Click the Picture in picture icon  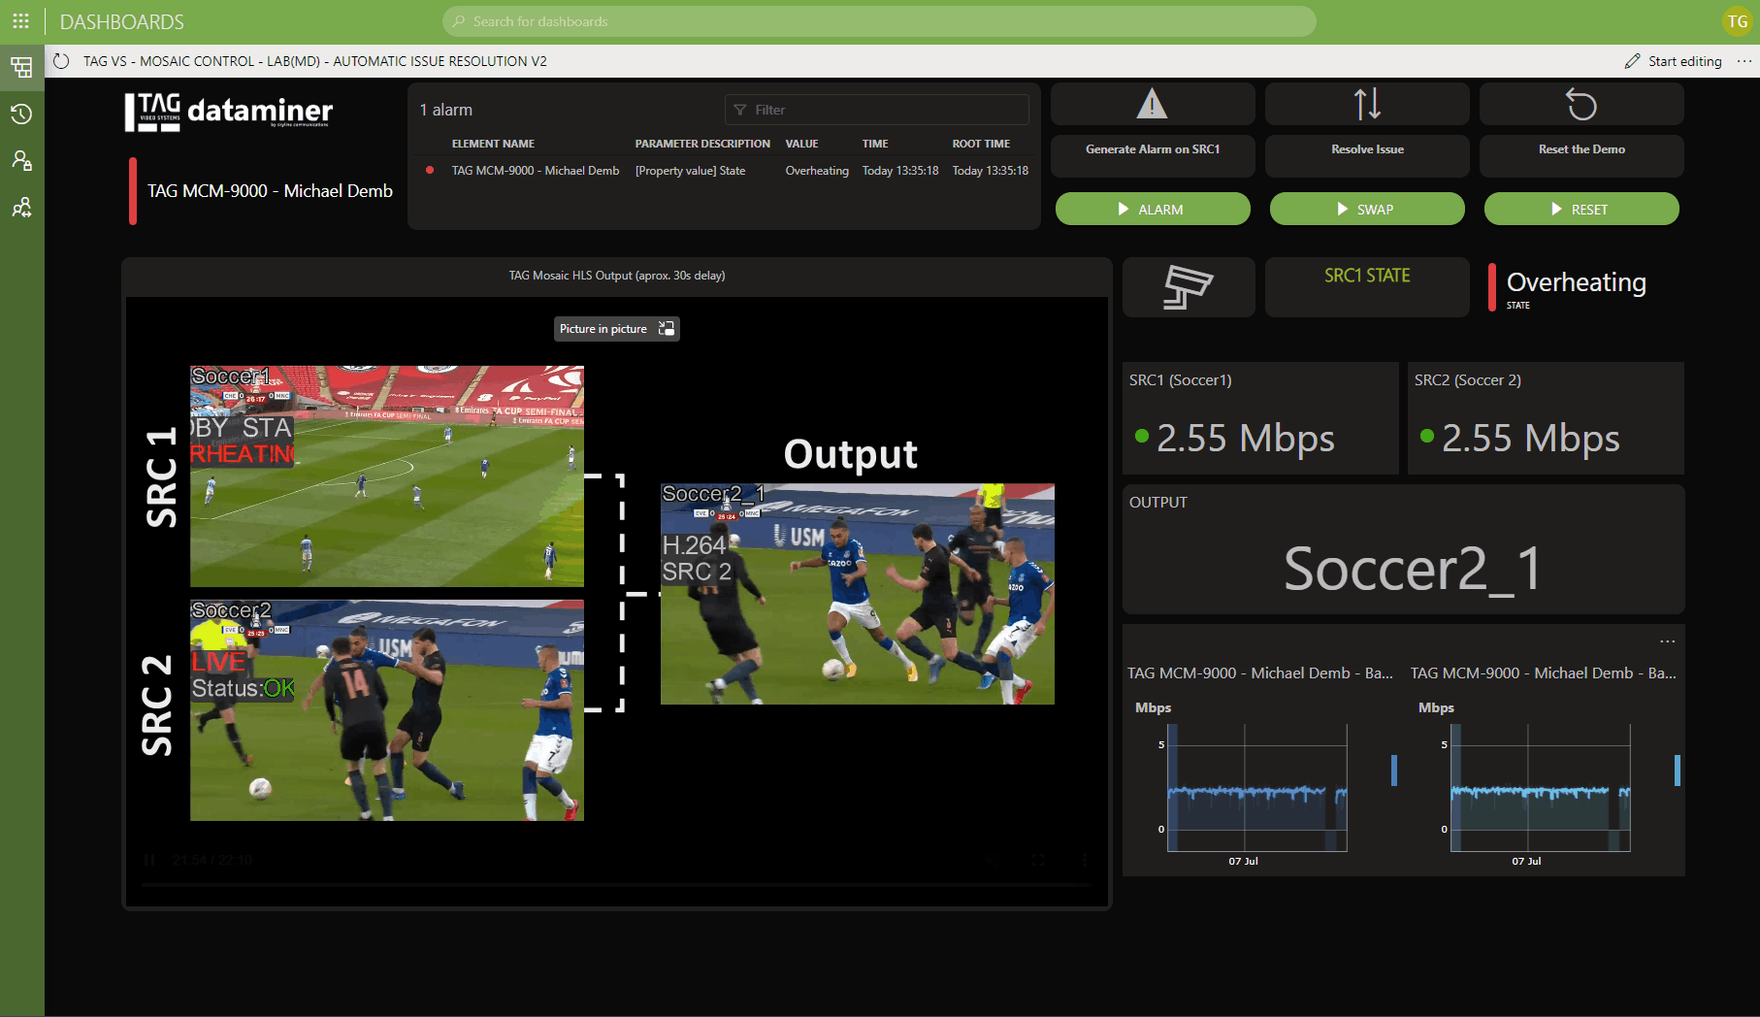point(667,329)
